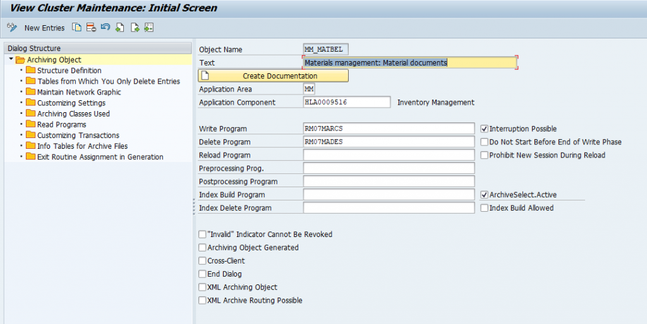Screen dimensions: 647x324
Task: Select the Archiving Object open folder
Action: click(20, 60)
